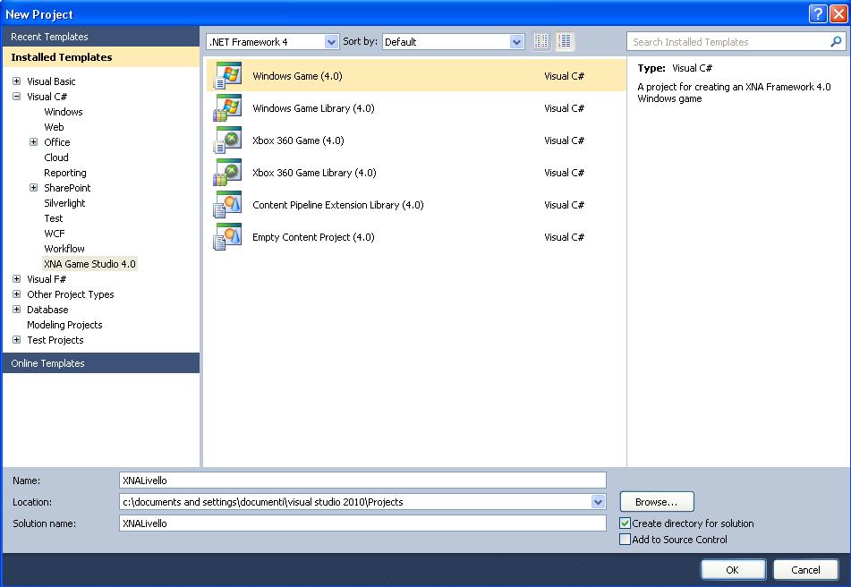This screenshot has width=851, height=587.
Task: Select the Test item under Visual C#
Action: [54, 218]
